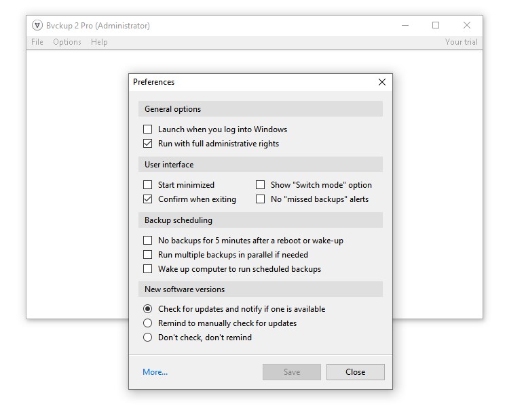The image size is (507, 406).
Task: Click the More... link
Action: point(155,372)
